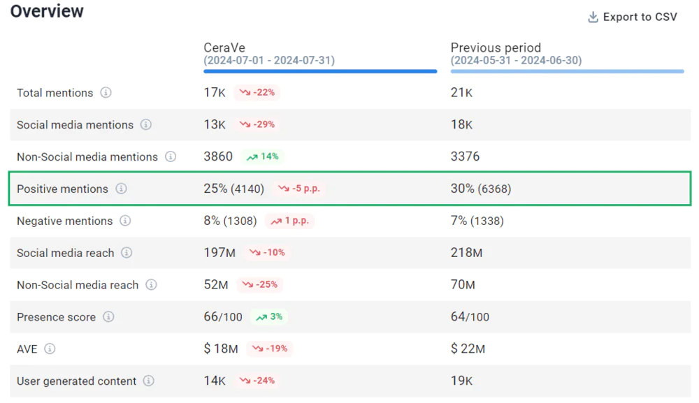699x403 pixels.
Task: Click date range 2024-07-01 - 2024-07-31
Action: click(x=269, y=61)
